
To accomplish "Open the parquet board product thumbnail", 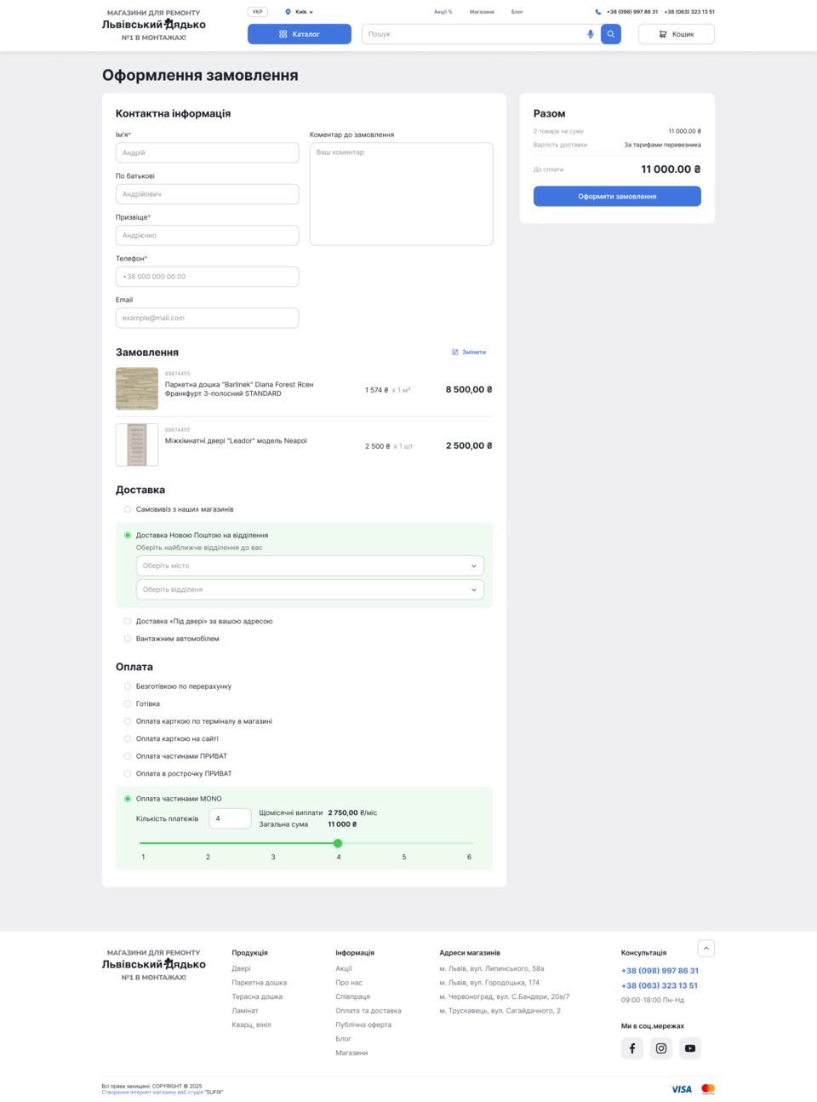I will [x=137, y=388].
